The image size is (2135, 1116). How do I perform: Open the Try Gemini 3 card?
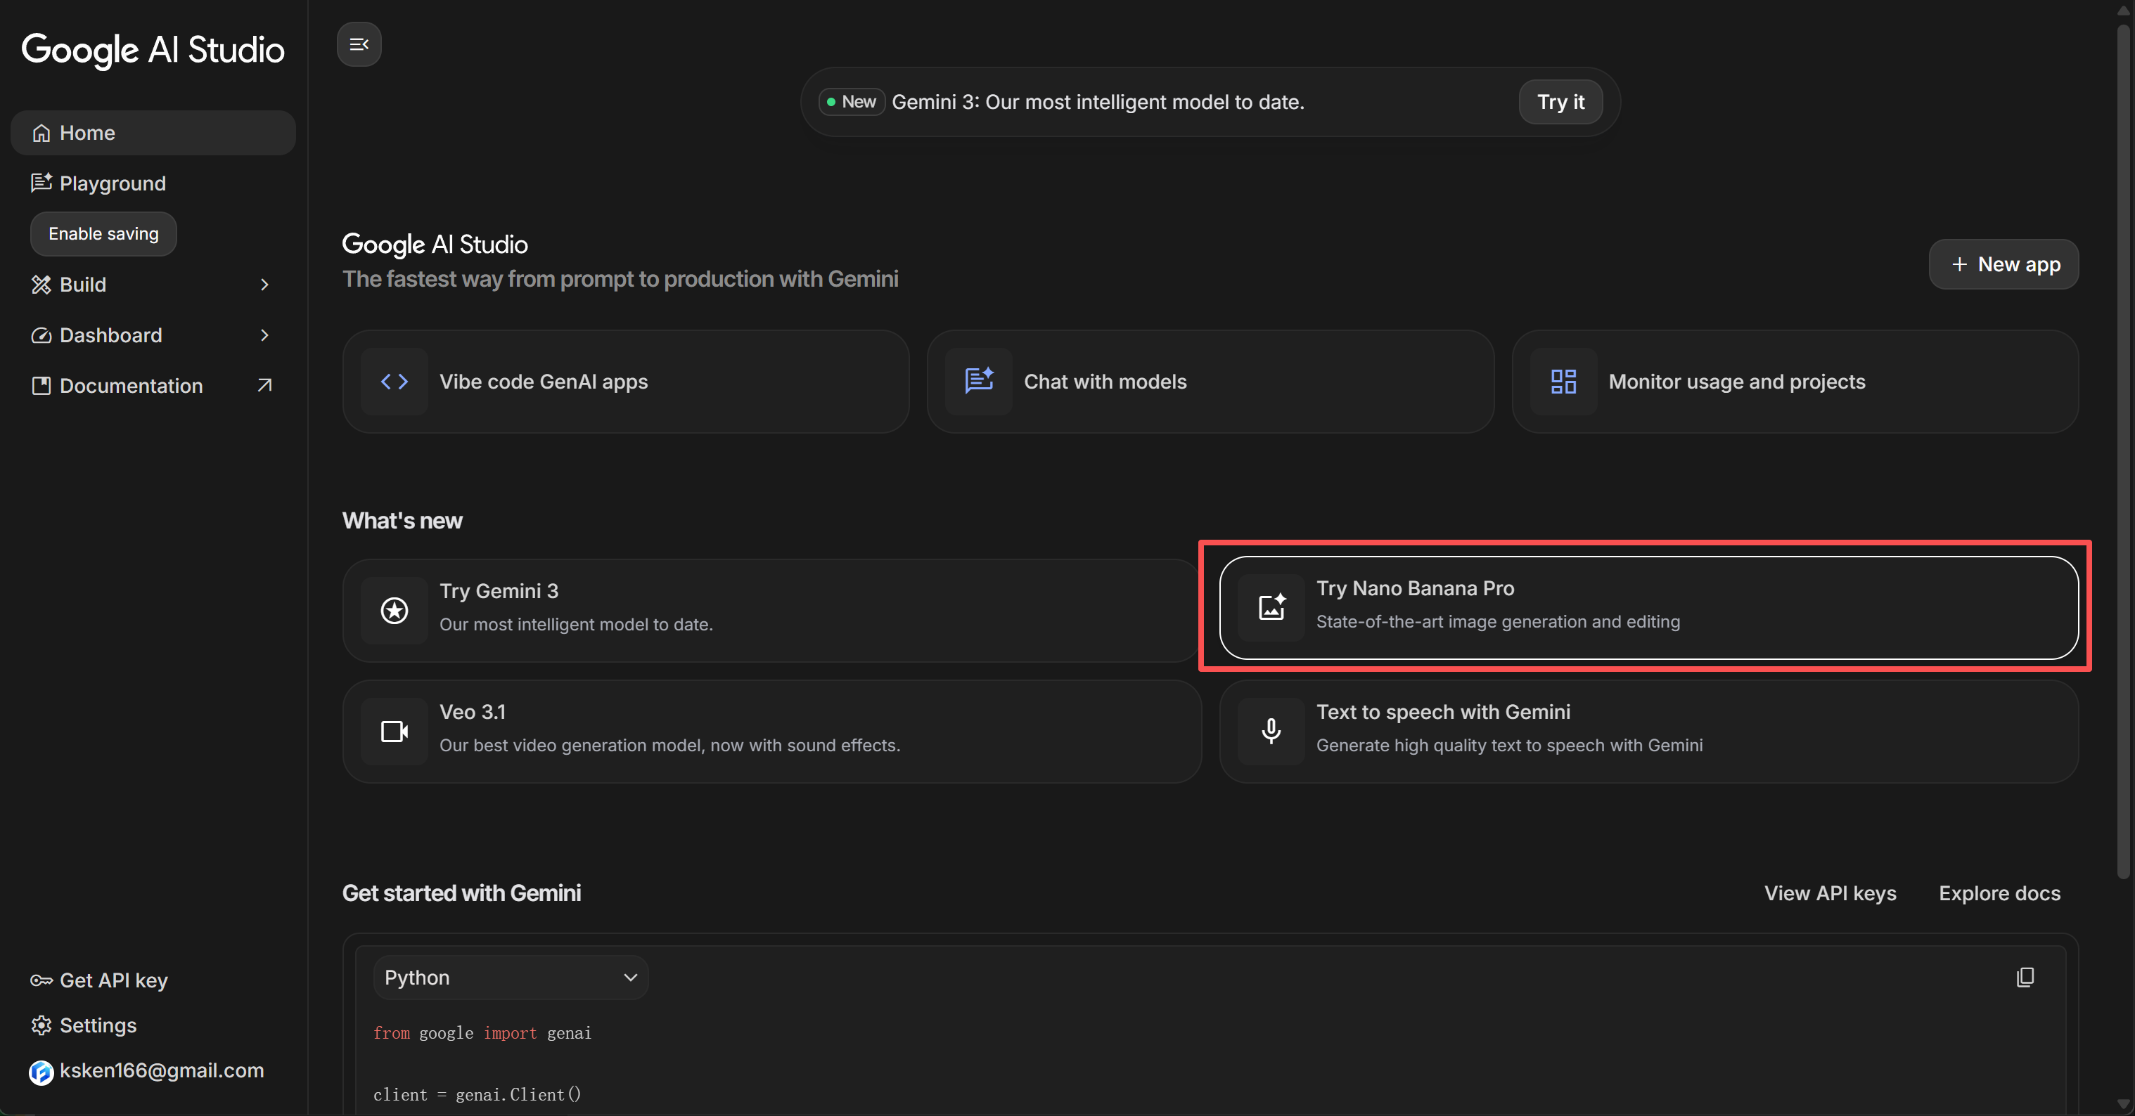(771, 611)
